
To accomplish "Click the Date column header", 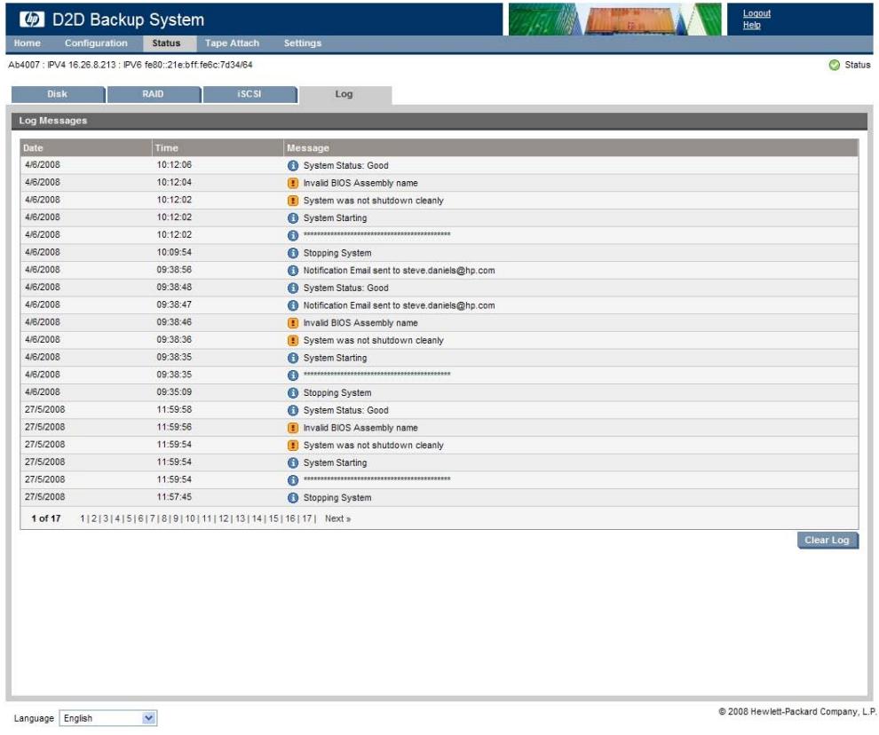I will click(86, 148).
